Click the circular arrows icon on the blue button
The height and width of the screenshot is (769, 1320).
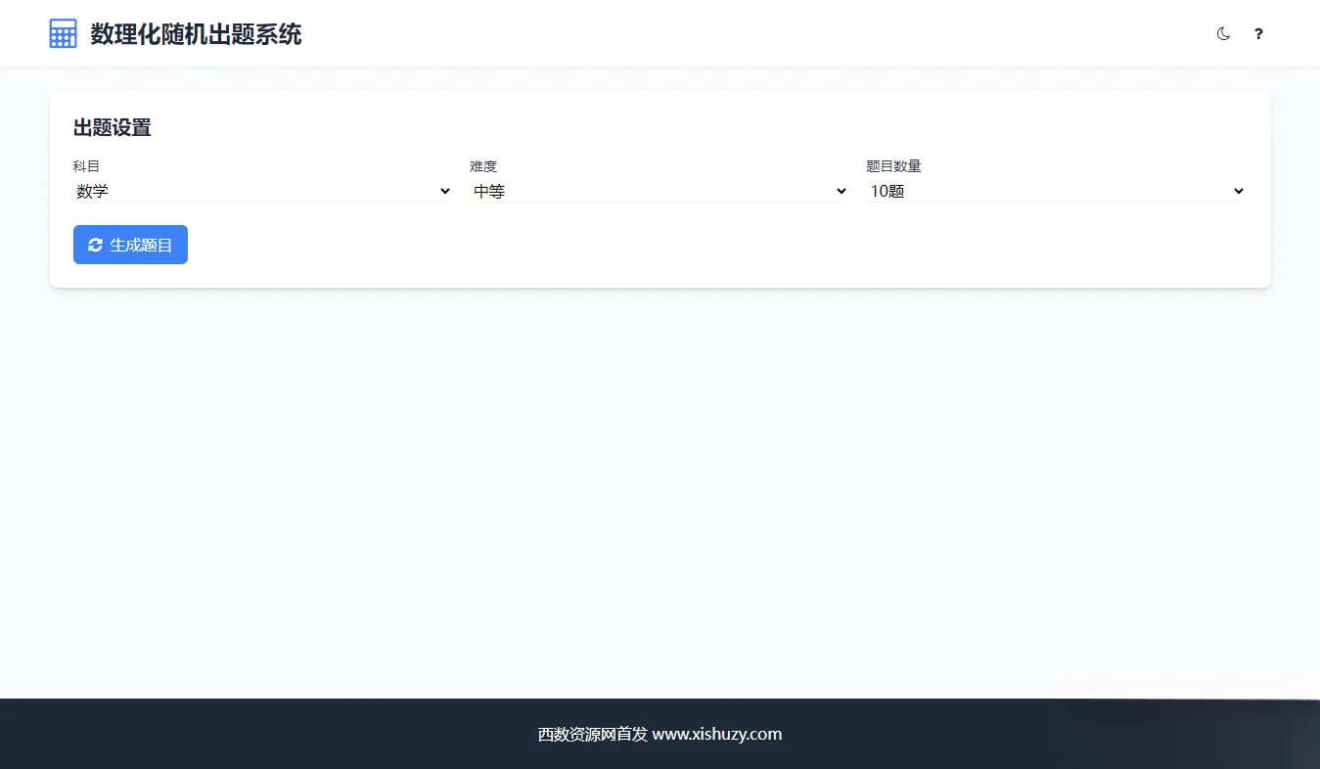coord(95,245)
